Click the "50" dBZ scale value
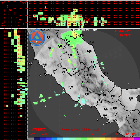The image size is (140, 140). click(116, 134)
